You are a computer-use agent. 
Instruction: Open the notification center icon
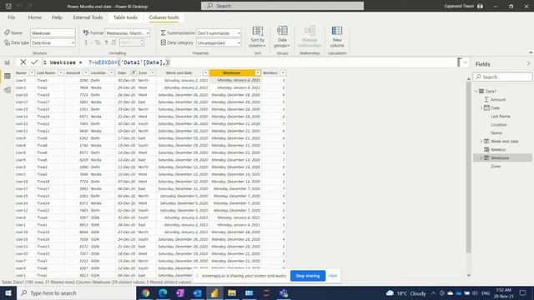pos(523,292)
